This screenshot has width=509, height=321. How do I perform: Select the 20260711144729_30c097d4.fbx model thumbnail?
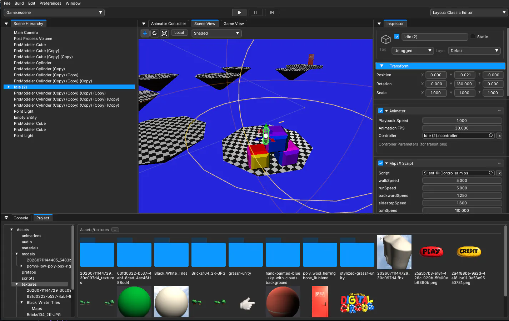[394, 252]
